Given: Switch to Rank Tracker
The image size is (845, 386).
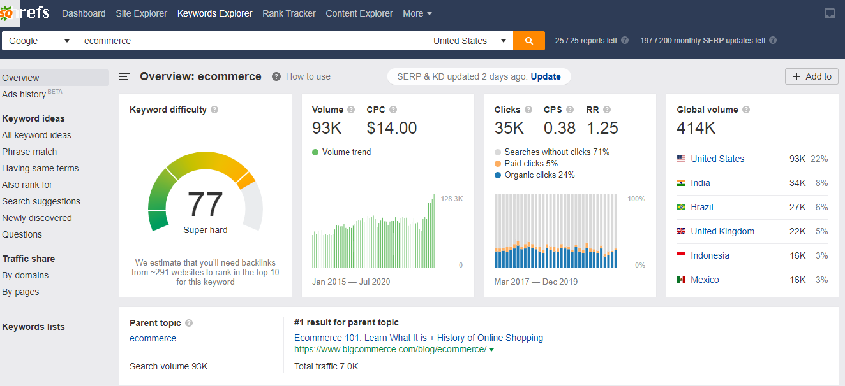Looking at the screenshot, I should (289, 13).
